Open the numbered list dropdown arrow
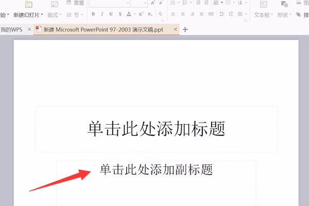309x206 pixels. point(191,3)
